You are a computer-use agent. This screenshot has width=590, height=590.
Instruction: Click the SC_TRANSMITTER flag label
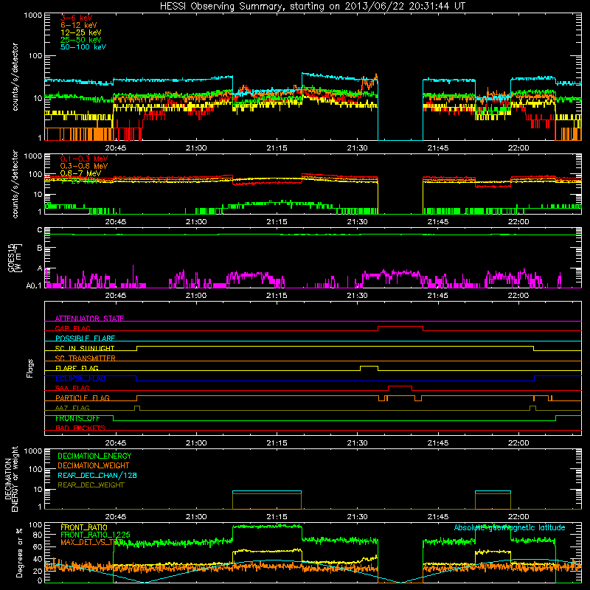coord(85,358)
